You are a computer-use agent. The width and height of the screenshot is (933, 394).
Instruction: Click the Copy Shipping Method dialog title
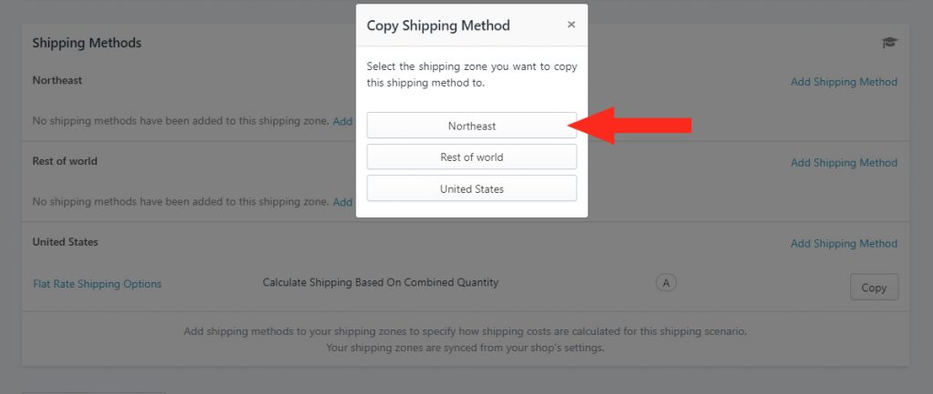[x=438, y=25]
